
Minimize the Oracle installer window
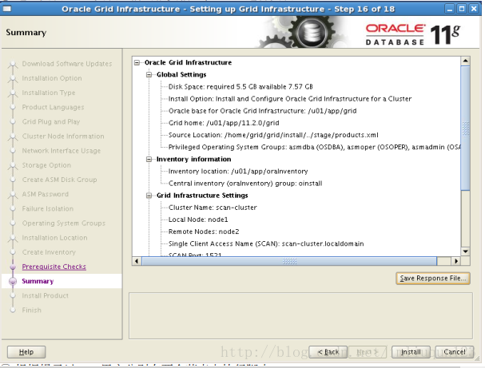(x=450, y=9)
